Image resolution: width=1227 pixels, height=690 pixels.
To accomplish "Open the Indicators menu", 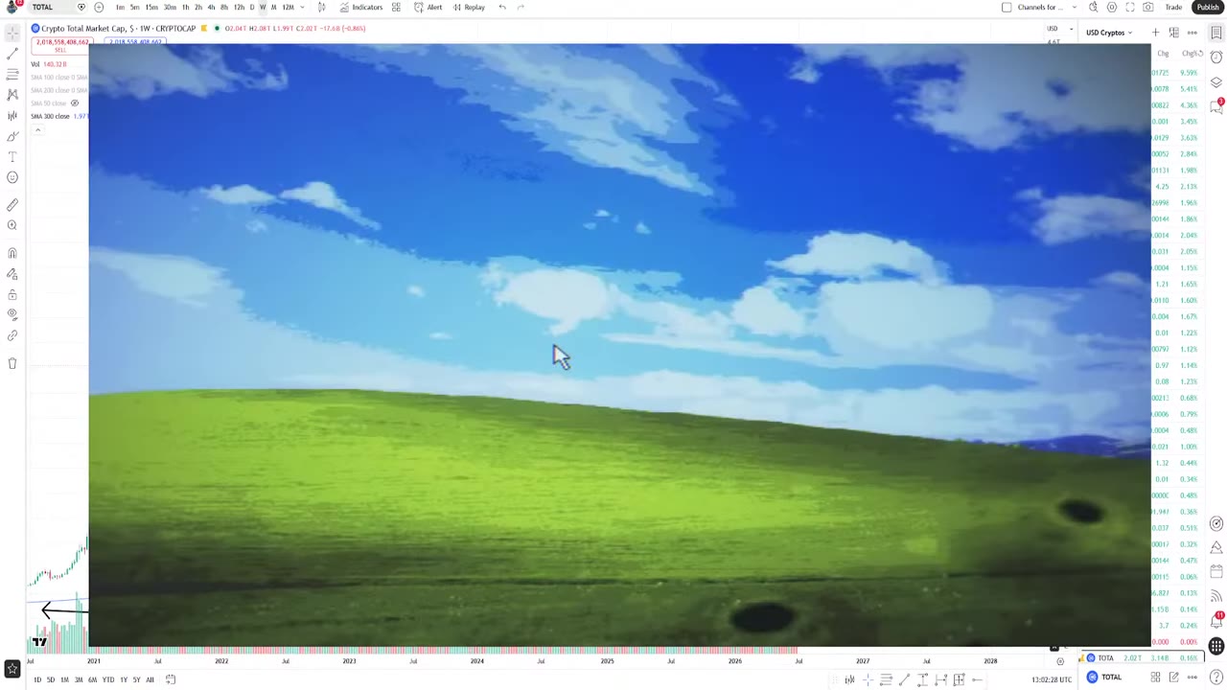I will (361, 8).
